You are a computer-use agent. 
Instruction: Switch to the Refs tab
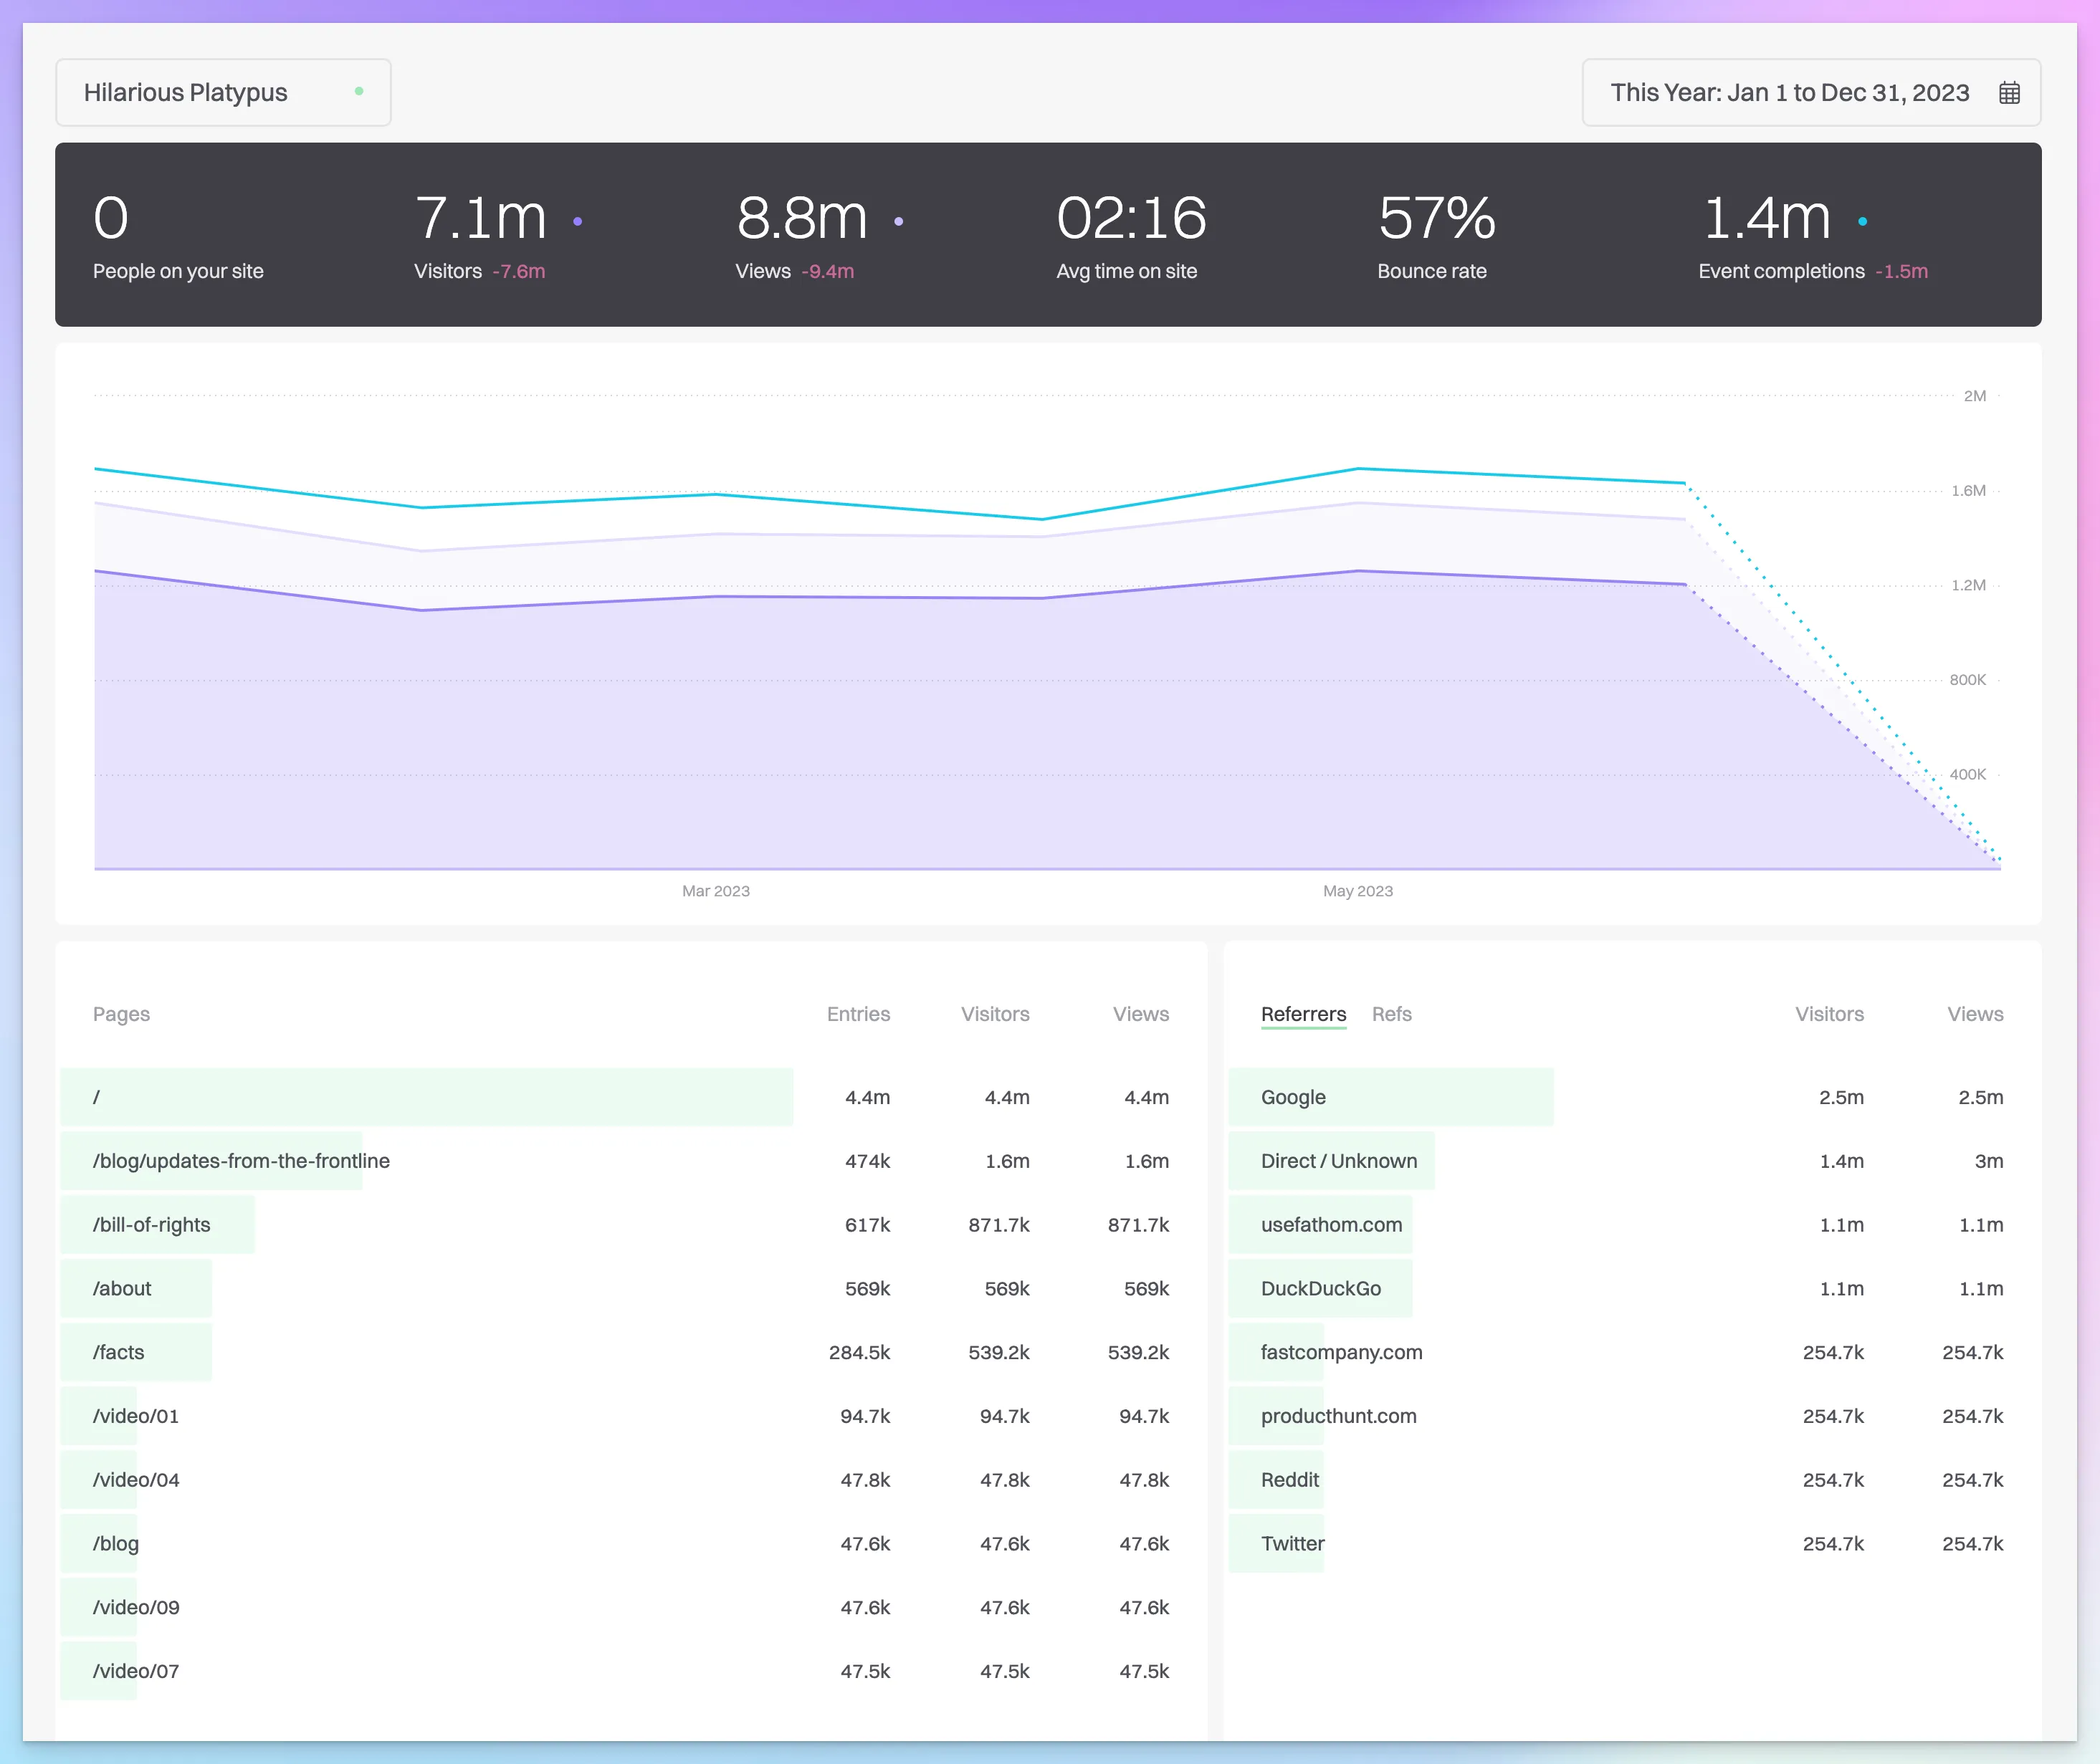1392,1014
